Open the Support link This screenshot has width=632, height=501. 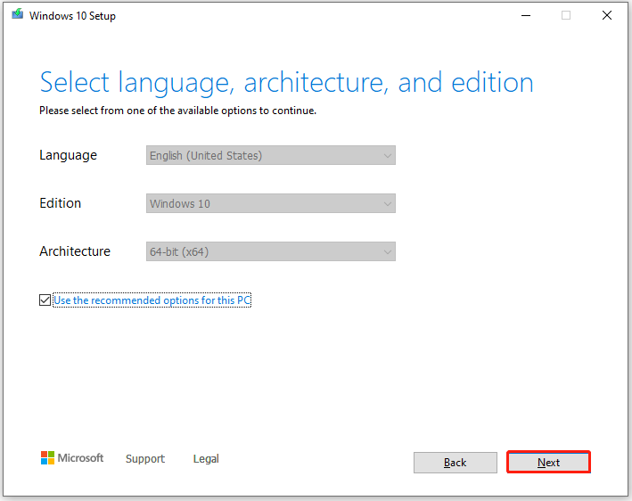(145, 459)
